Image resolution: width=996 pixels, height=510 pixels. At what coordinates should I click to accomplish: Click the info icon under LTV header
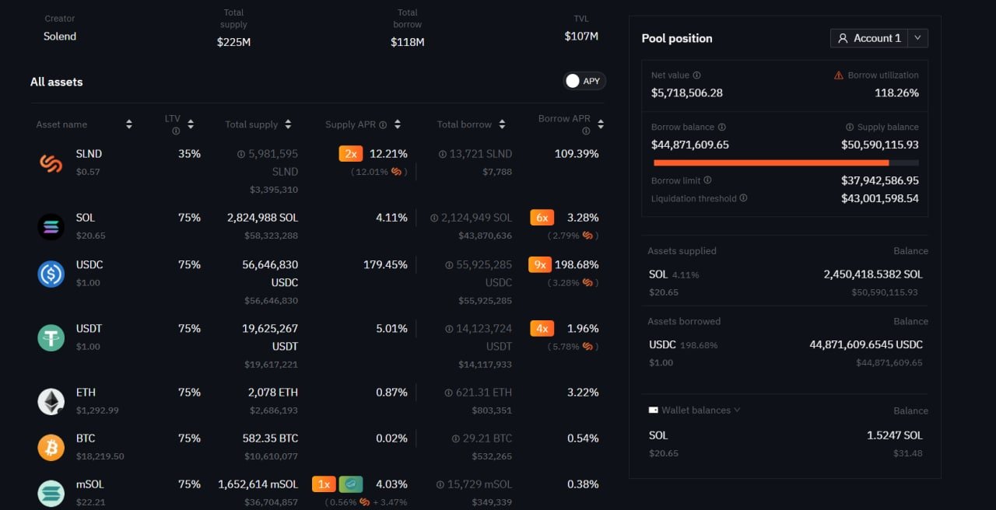pos(176,131)
